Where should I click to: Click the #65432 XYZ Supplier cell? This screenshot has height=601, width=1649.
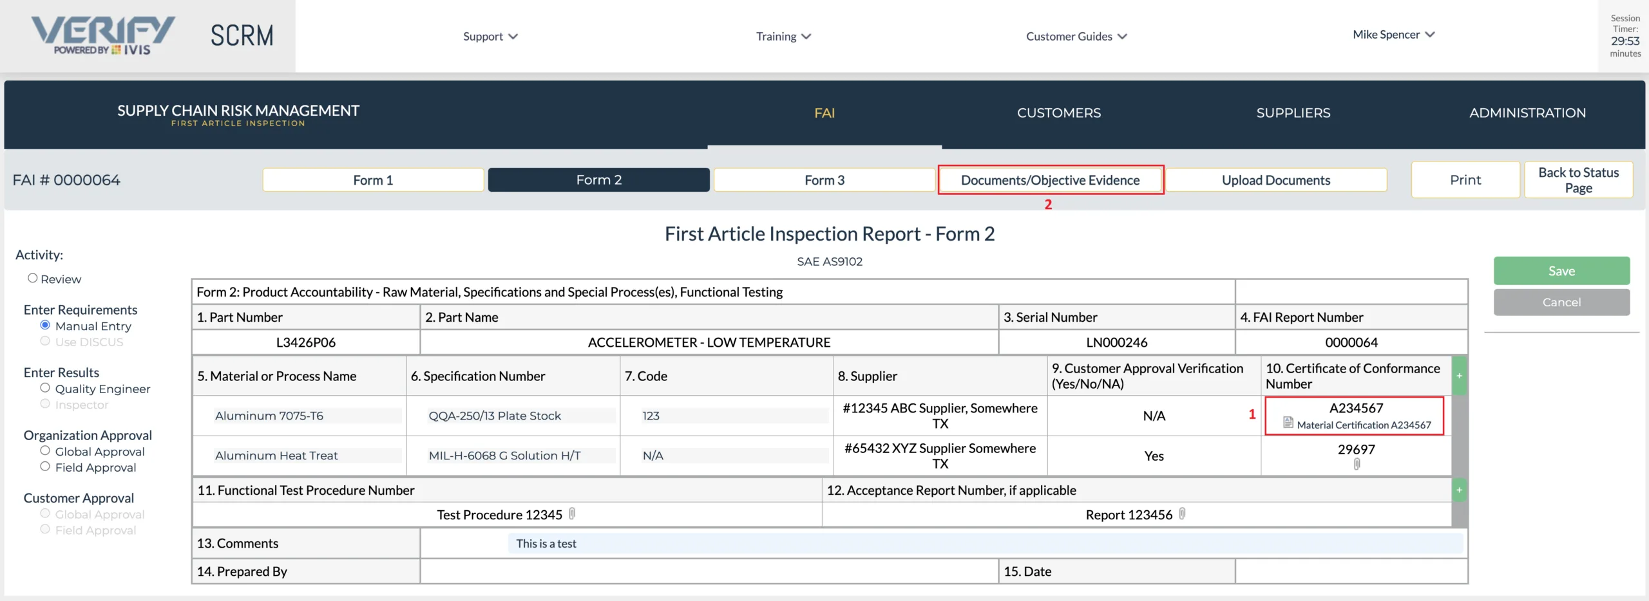tap(940, 456)
